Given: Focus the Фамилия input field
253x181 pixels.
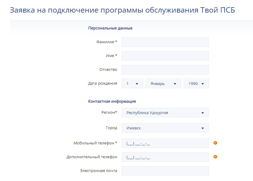Looking at the screenshot, I should tap(165, 42).
